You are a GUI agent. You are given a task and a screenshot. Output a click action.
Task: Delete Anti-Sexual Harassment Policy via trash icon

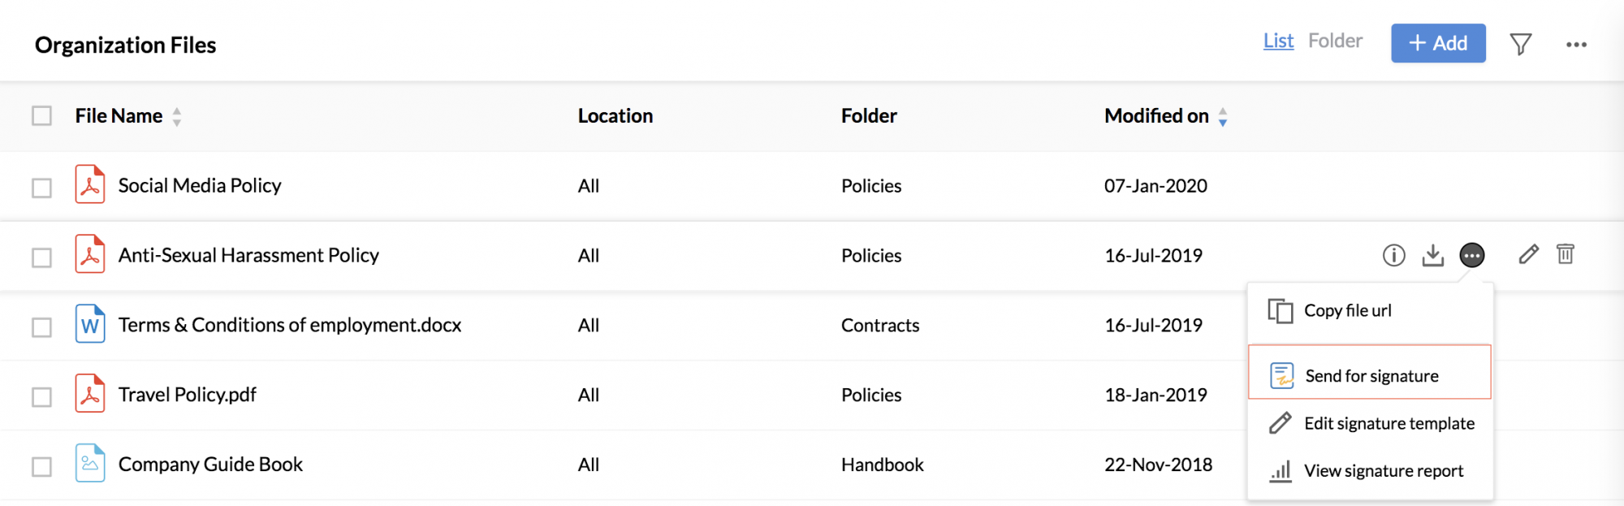pos(1566,254)
